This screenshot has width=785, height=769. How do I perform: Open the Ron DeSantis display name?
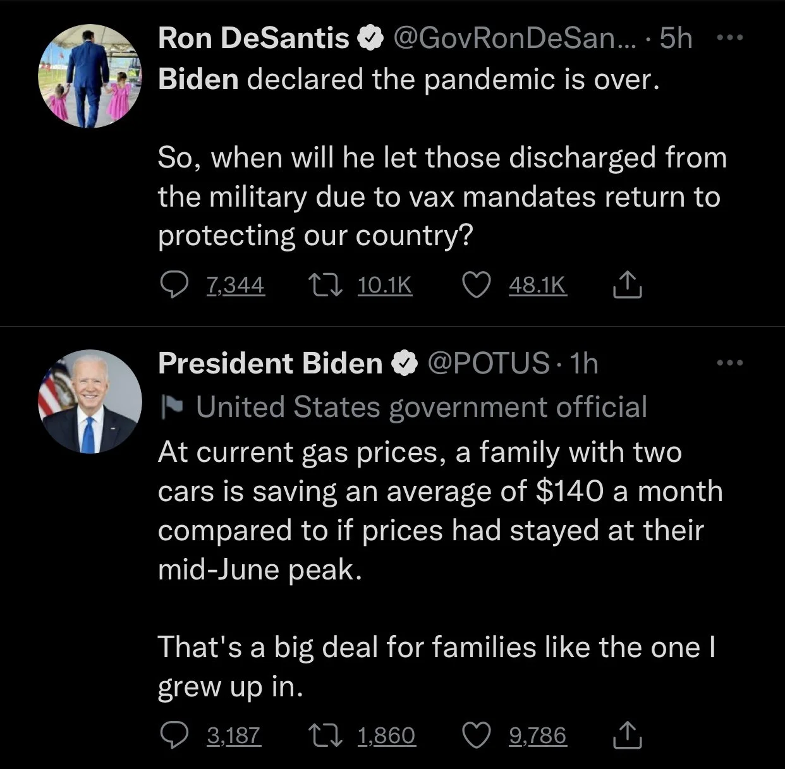coord(253,39)
